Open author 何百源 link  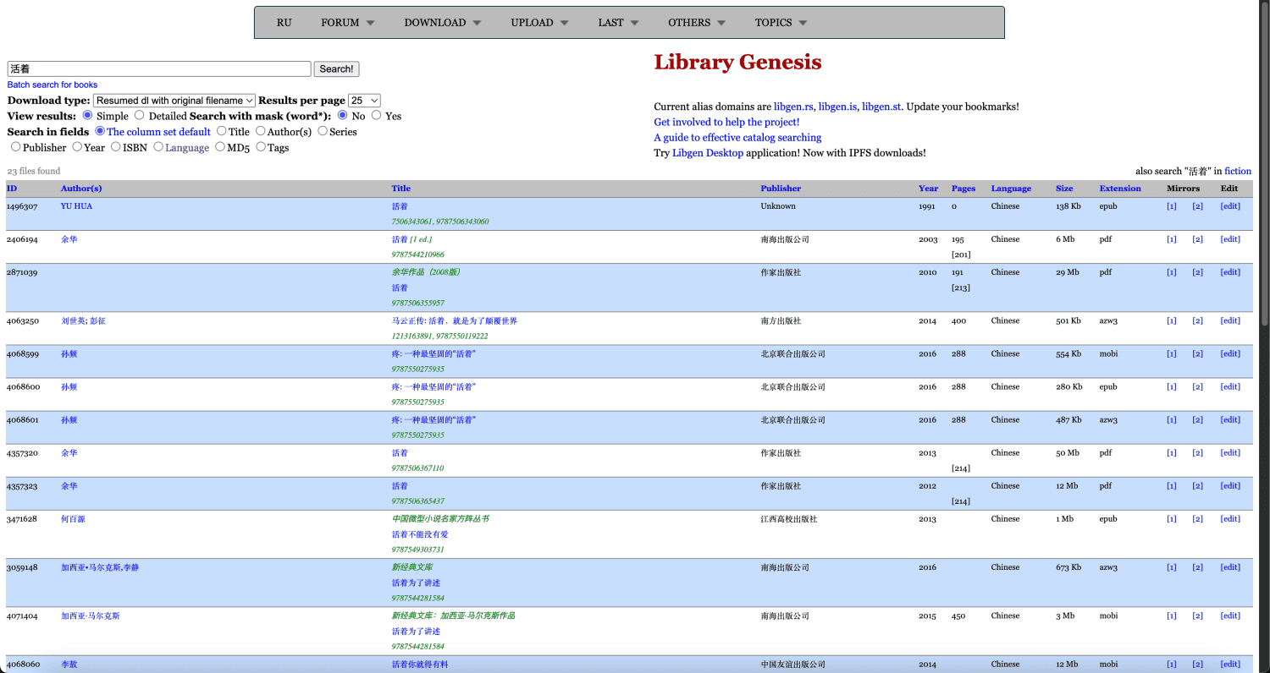pos(73,519)
